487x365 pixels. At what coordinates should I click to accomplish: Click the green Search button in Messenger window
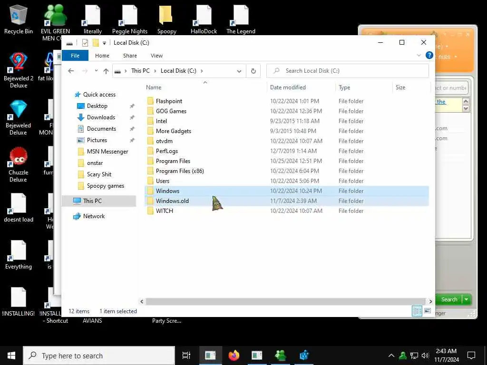(x=449, y=299)
